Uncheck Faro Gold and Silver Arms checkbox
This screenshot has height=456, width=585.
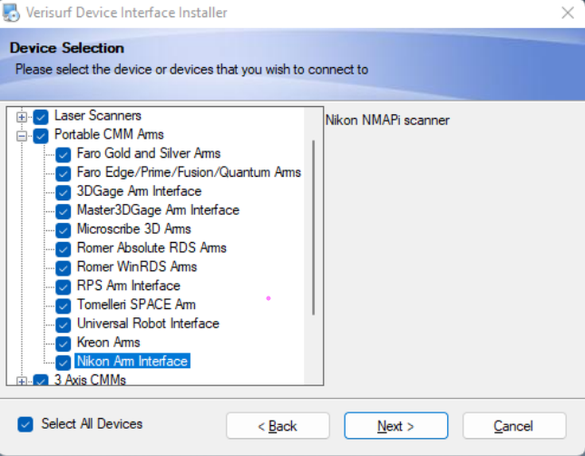coord(63,155)
